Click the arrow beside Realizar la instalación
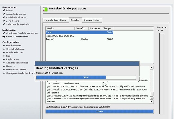 pyautogui.click(x=4, y=37)
